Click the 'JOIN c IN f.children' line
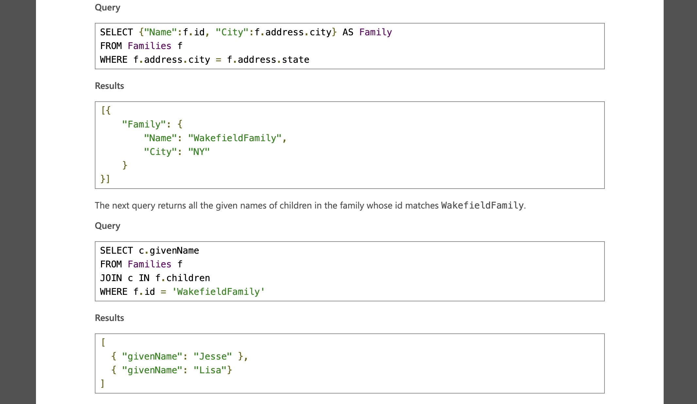The width and height of the screenshot is (697, 404). click(155, 278)
